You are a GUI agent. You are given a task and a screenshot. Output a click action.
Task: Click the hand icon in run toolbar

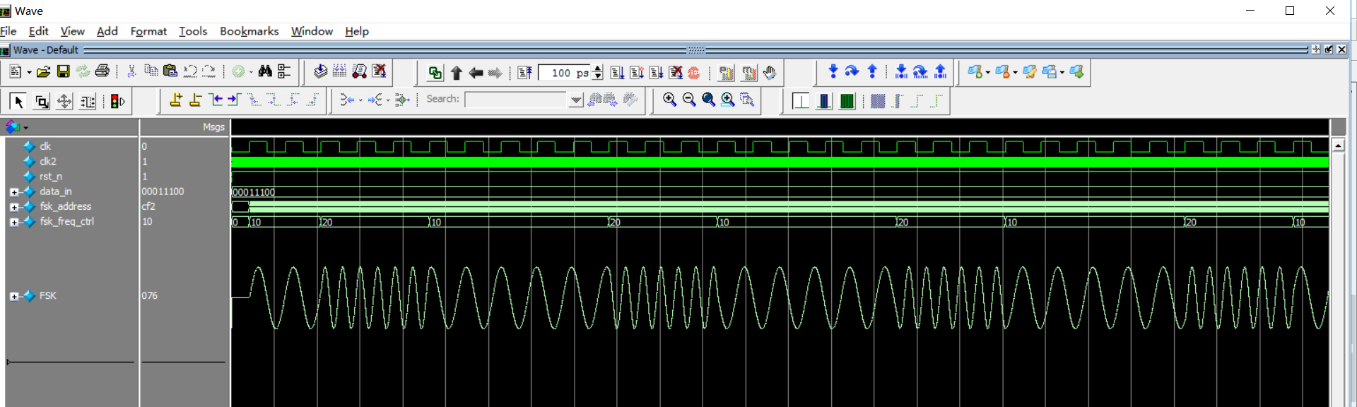pyautogui.click(x=770, y=72)
